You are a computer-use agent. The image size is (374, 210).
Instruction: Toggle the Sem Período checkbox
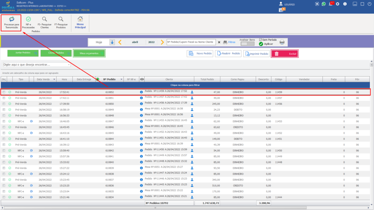click(x=260, y=40)
